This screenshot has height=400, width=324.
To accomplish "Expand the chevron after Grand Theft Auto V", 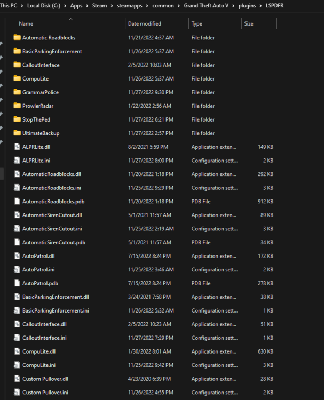I will click(x=233, y=6).
